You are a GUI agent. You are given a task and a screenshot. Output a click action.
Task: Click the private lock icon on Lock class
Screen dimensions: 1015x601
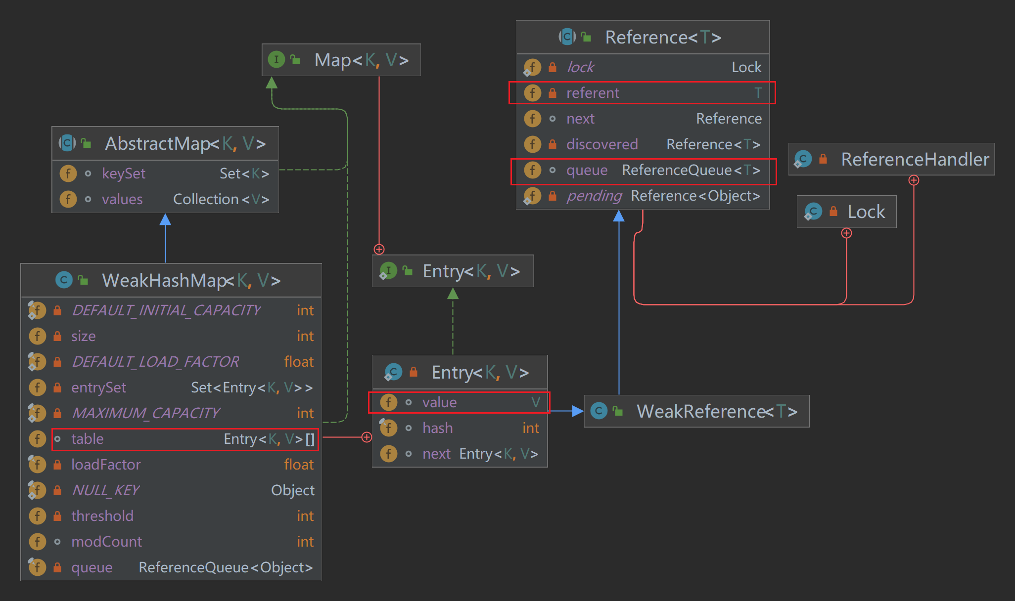833,212
